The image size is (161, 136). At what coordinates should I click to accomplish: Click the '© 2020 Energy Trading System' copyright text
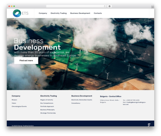pos(23,126)
